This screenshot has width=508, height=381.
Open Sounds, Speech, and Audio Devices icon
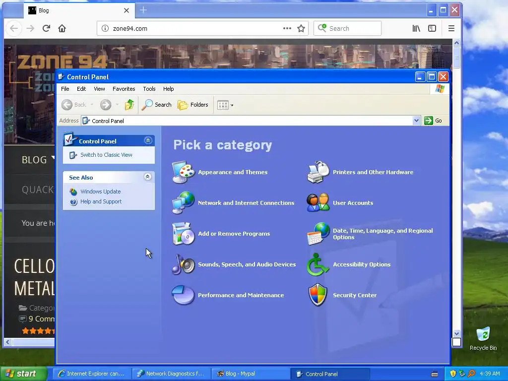(184, 264)
